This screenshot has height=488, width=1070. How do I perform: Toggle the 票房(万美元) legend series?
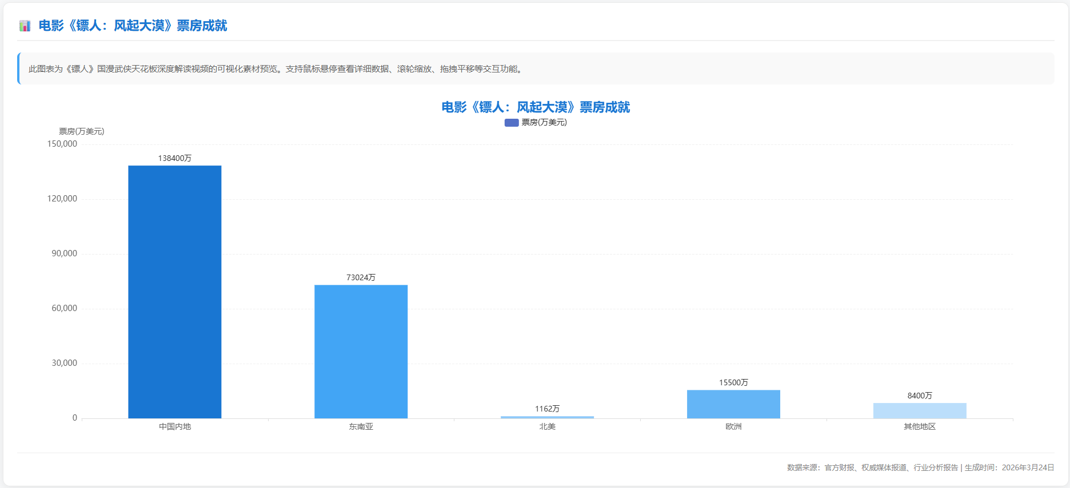544,122
